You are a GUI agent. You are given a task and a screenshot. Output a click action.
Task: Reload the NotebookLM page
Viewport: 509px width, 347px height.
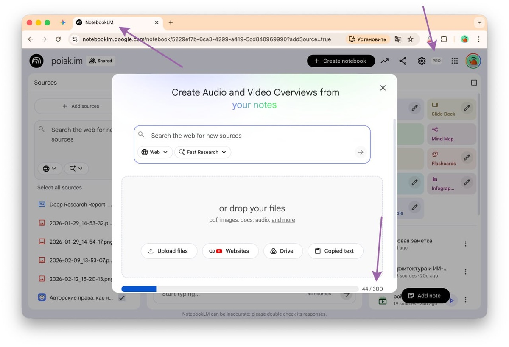58,39
